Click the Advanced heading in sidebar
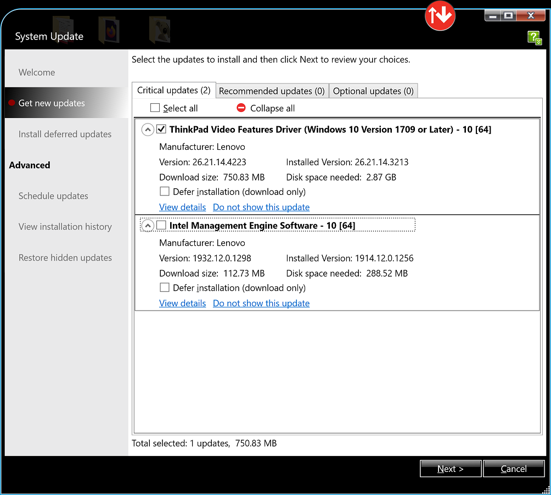551x495 pixels. [x=30, y=165]
